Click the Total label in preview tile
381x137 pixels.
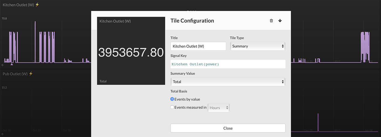click(103, 81)
